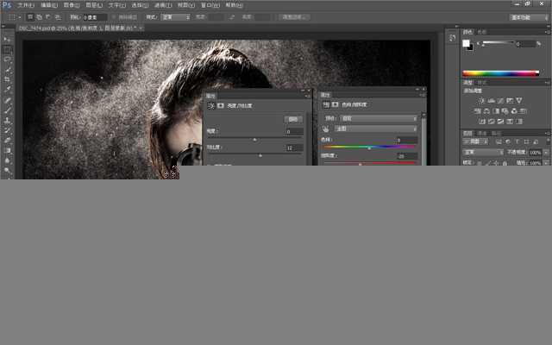Select the Eraser tool
This screenshot has height=345, width=552.
click(7, 140)
